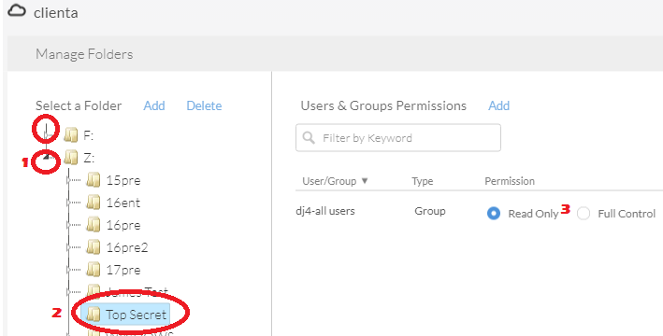
Task: Select the Z: drive label
Action: 89,158
